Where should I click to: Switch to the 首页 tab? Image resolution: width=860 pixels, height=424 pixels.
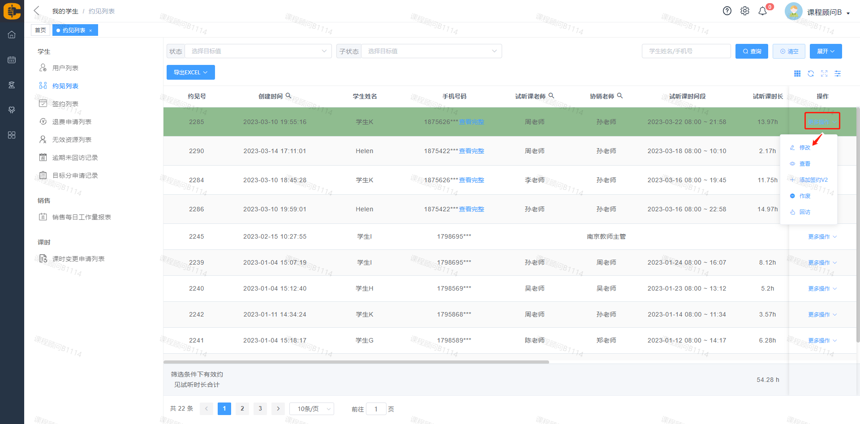point(40,30)
